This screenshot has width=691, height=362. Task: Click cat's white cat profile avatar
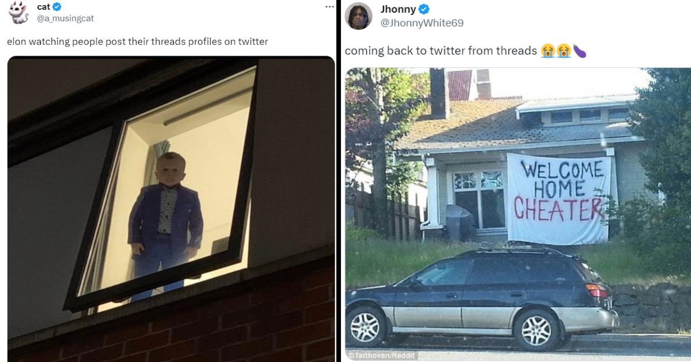click(x=19, y=13)
